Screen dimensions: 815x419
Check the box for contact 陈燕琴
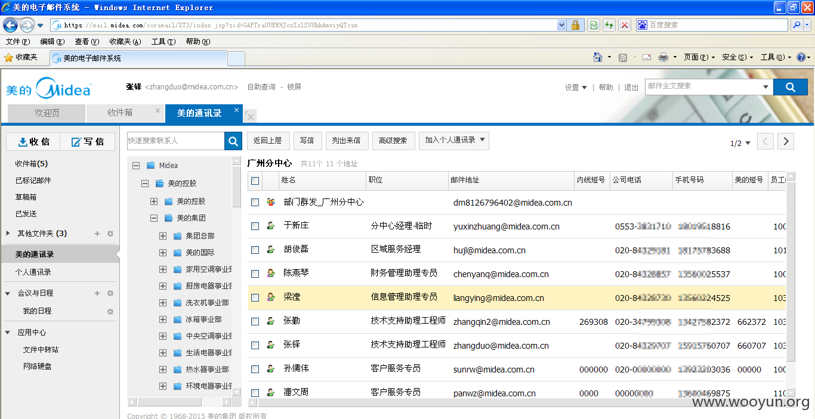click(x=255, y=274)
